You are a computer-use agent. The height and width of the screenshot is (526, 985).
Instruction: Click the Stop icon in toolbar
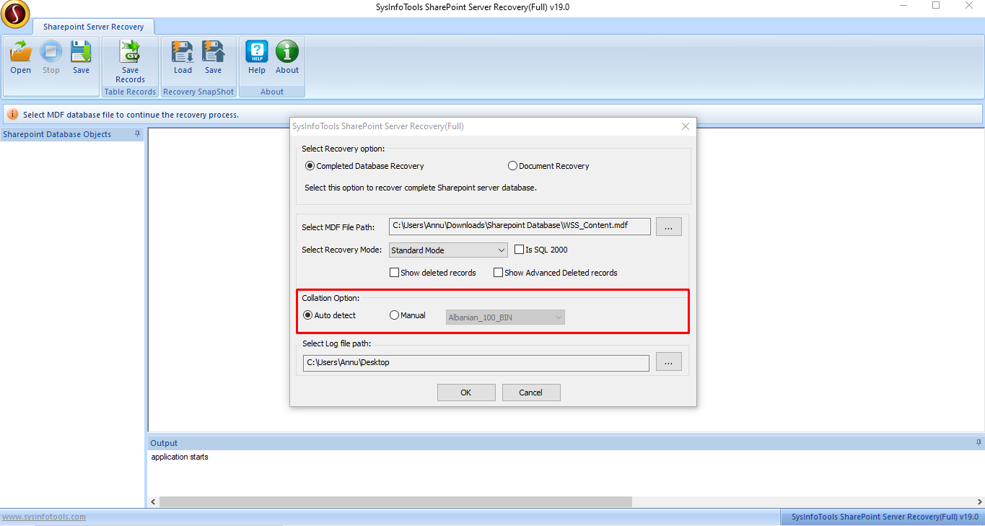(x=51, y=52)
